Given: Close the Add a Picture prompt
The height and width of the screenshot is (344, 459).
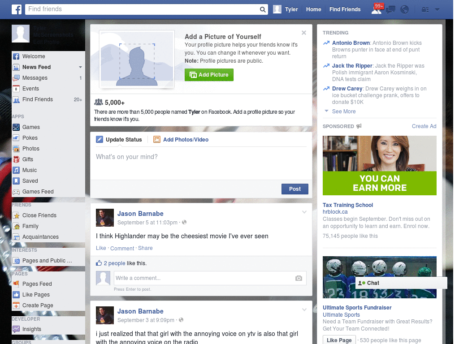Looking at the screenshot, I should coord(304,33).
